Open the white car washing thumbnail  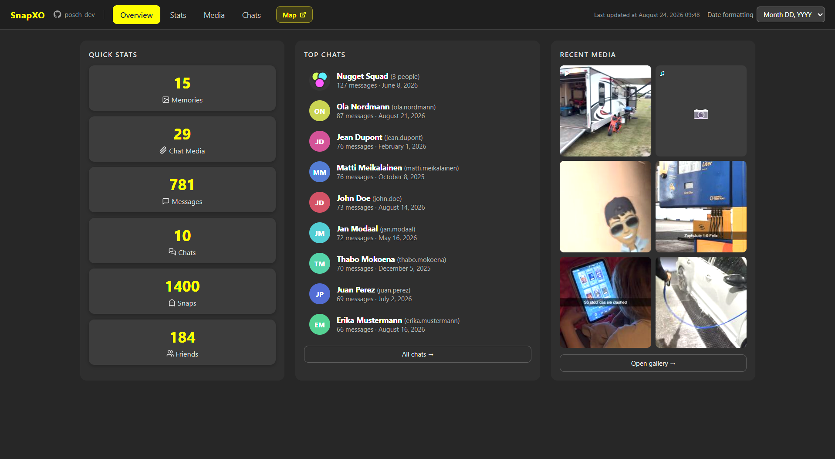pyautogui.click(x=701, y=302)
